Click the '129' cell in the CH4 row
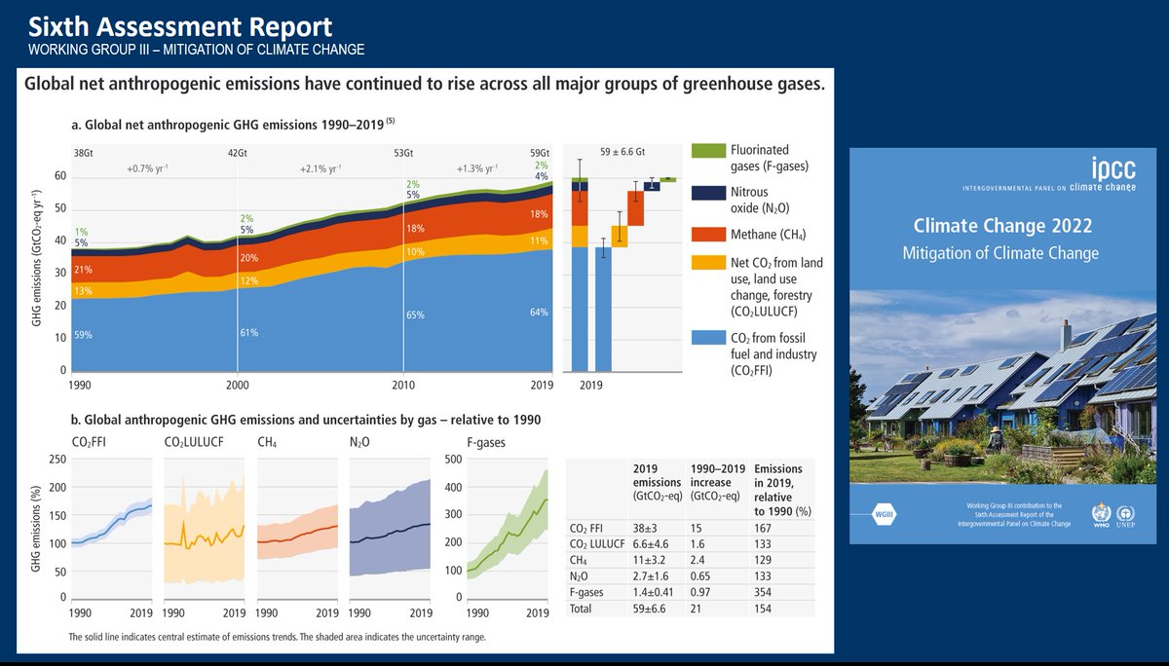Image resolution: width=1169 pixels, height=666 pixels. tap(765, 561)
